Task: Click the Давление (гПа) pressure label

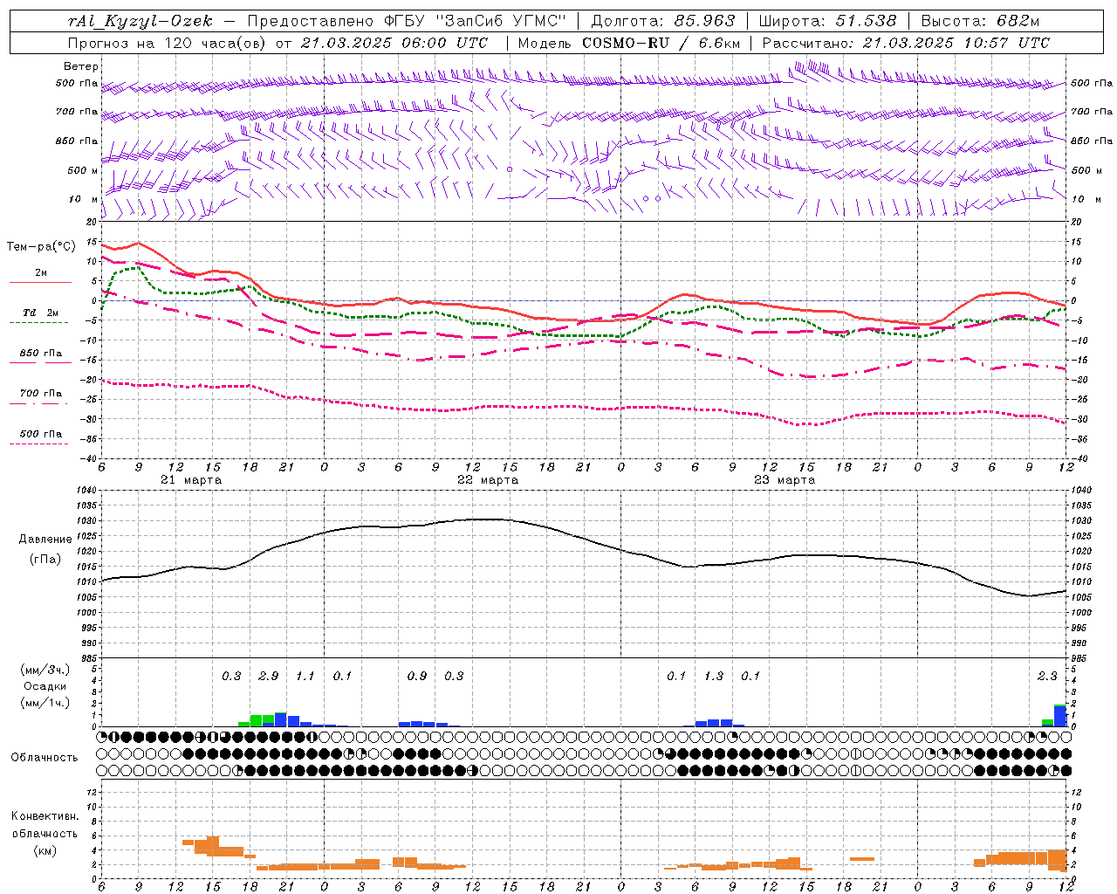Action: (x=45, y=549)
